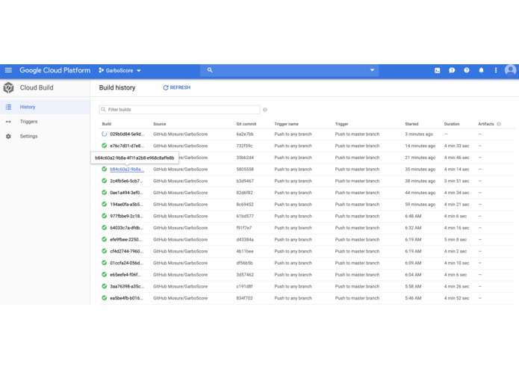Click success checkmark for build e76c7d01
The image size is (519, 369).
point(104,146)
